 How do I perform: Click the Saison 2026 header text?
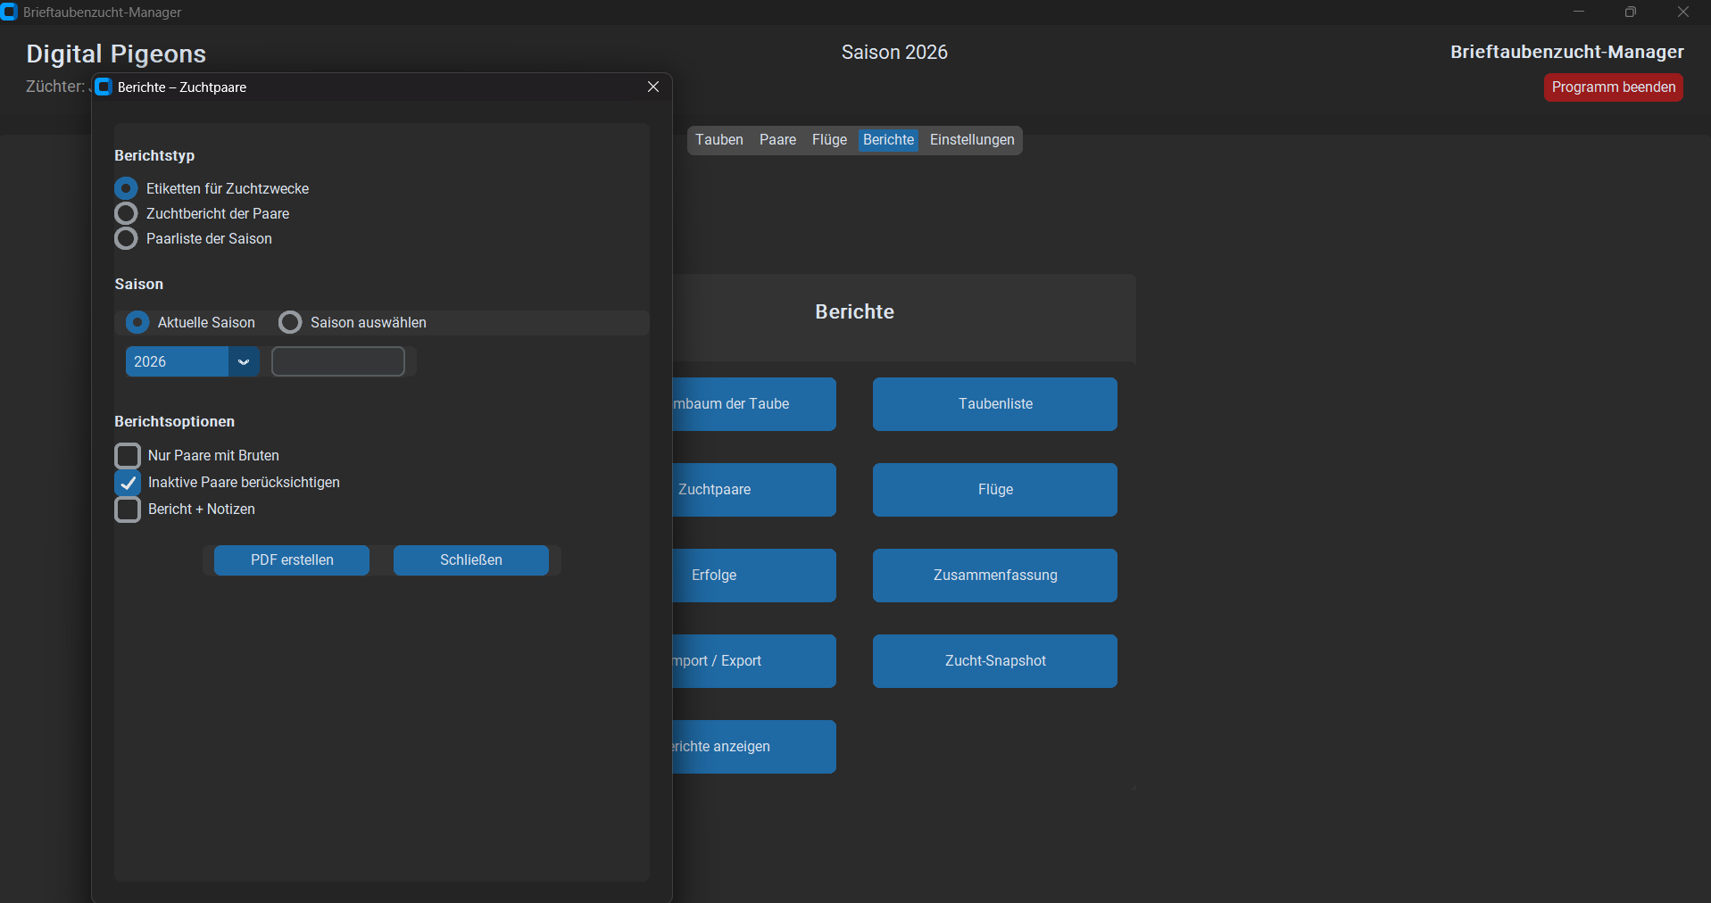pyautogui.click(x=894, y=53)
